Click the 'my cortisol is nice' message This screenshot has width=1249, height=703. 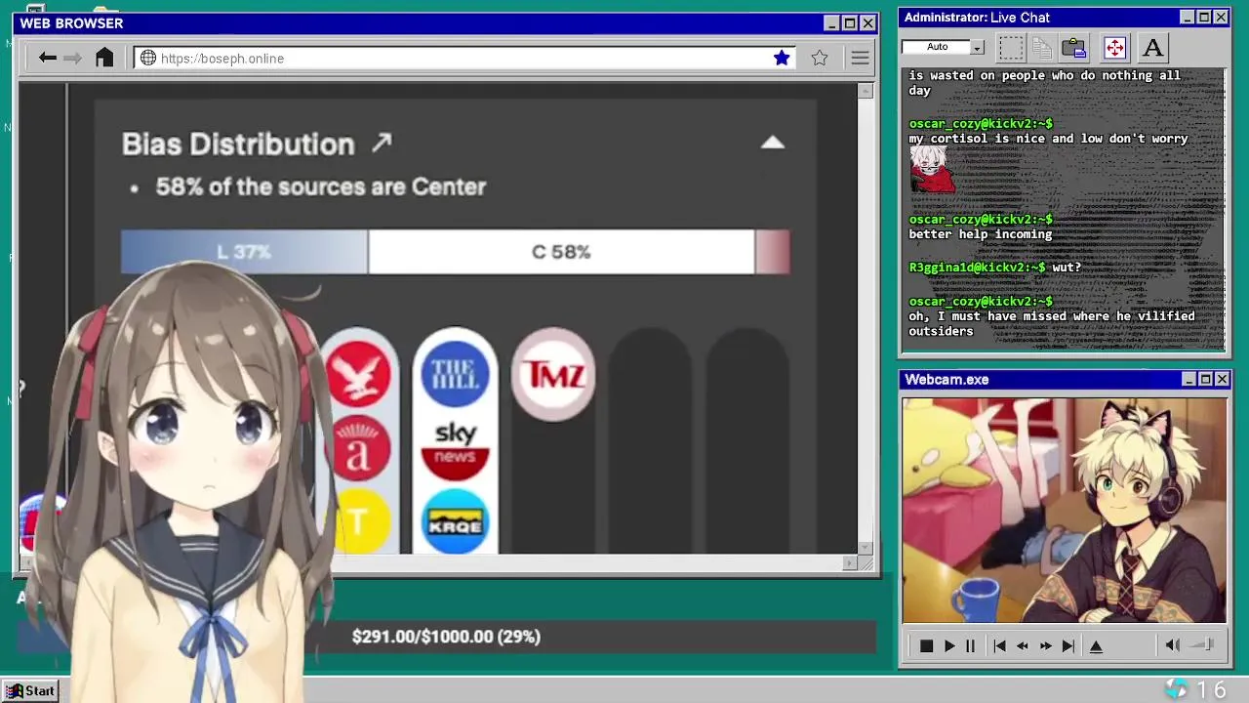click(x=1048, y=139)
